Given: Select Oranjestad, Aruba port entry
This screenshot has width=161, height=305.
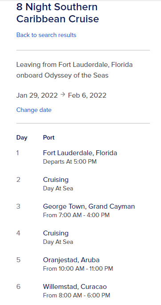Looking at the screenshot, I should (x=71, y=260).
